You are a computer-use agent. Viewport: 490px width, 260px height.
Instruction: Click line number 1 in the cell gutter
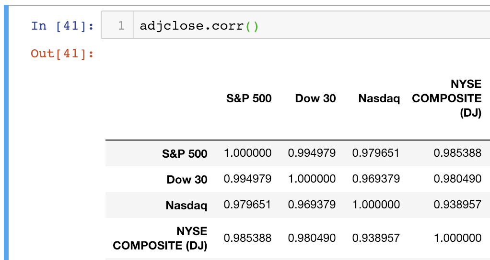pos(121,25)
